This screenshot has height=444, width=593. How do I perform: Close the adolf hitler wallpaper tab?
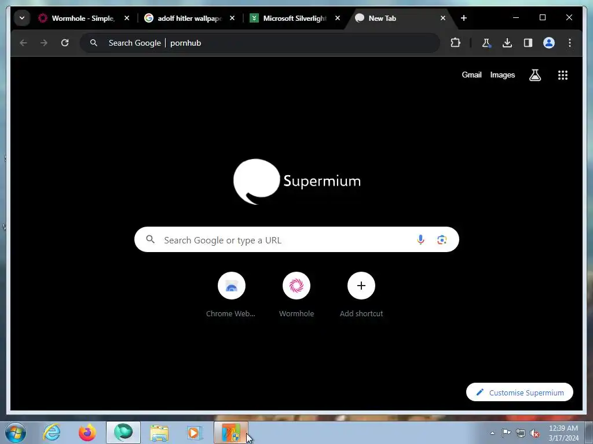232,18
